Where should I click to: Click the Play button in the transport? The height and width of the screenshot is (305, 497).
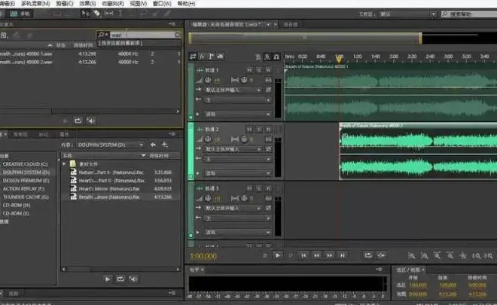(278, 255)
